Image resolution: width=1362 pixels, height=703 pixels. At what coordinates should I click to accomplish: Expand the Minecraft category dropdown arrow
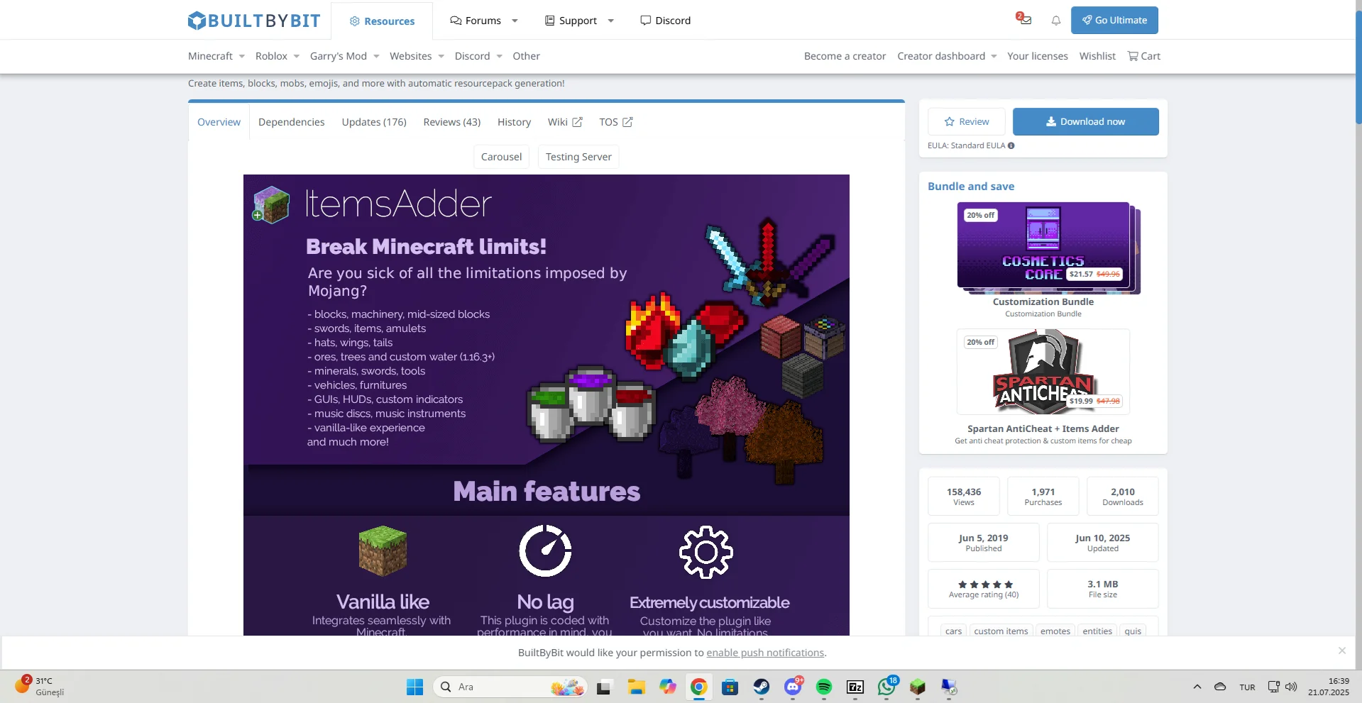pos(241,57)
